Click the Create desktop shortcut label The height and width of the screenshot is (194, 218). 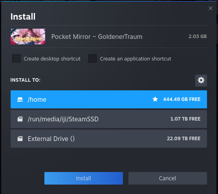tap(52, 59)
